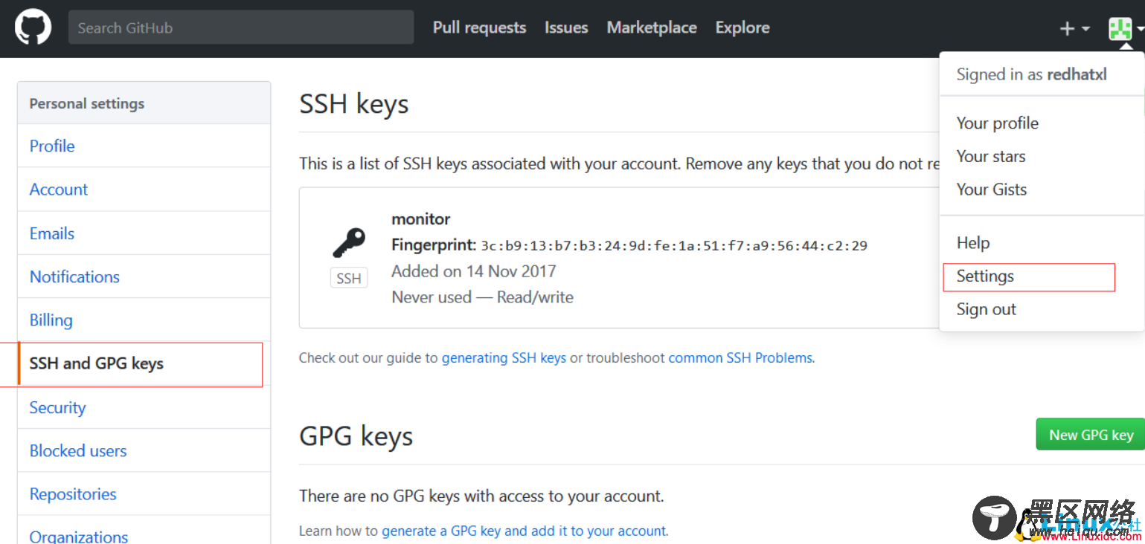Screen dimensions: 1145x544
Task: Click the GPG keys heading
Action: click(x=356, y=435)
